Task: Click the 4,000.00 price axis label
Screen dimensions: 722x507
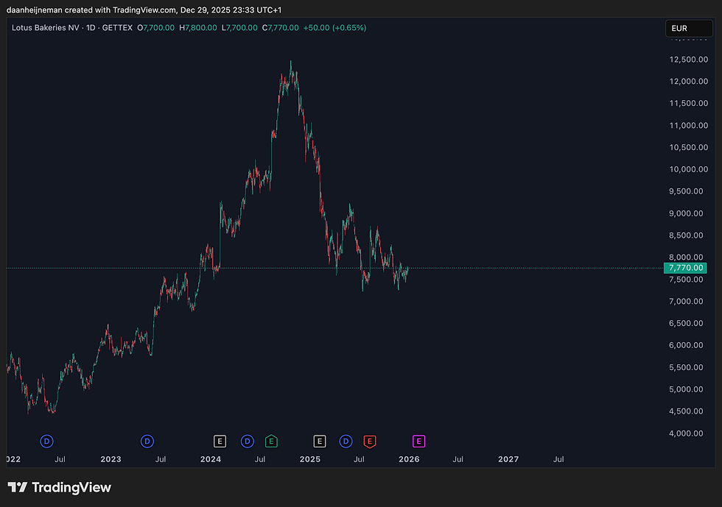Action: [x=686, y=433]
